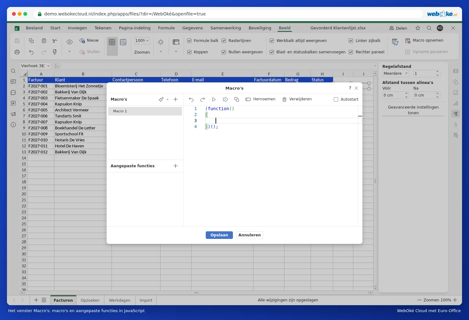This screenshot has width=469, height=320.
Task: Click the cut scissors icon
Action: [55, 41]
